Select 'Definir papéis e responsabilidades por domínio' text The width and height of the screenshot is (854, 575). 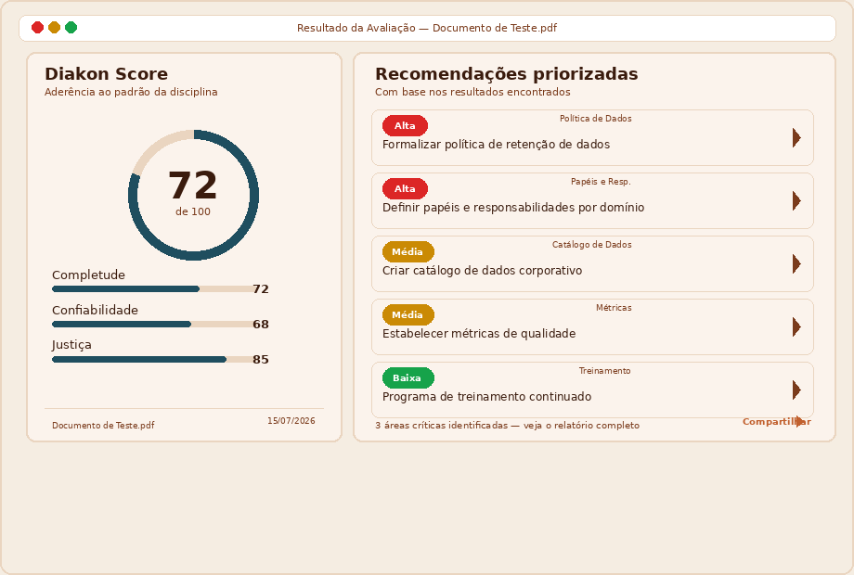[513, 208]
